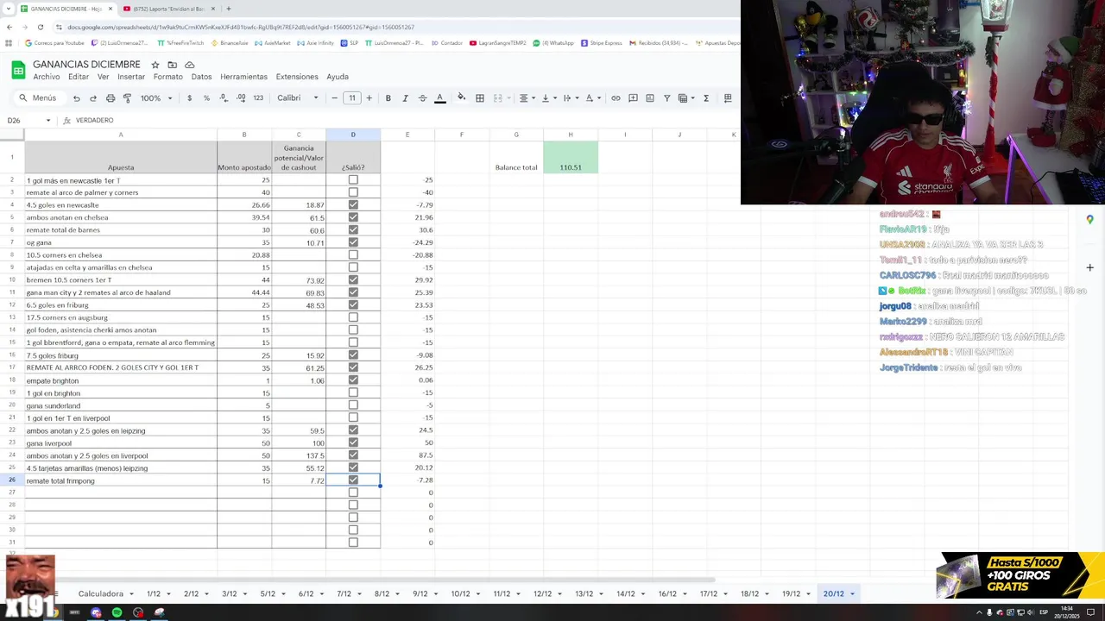
Task: Toggle checkbox for 1 gol más en newcastle
Action: pos(353,180)
